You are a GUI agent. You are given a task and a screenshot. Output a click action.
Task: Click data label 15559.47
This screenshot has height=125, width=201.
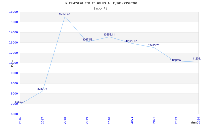coord(65,14)
